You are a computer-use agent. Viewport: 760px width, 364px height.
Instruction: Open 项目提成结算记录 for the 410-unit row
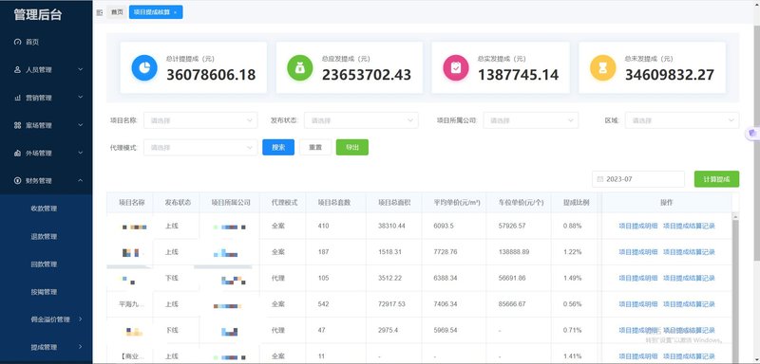point(689,226)
